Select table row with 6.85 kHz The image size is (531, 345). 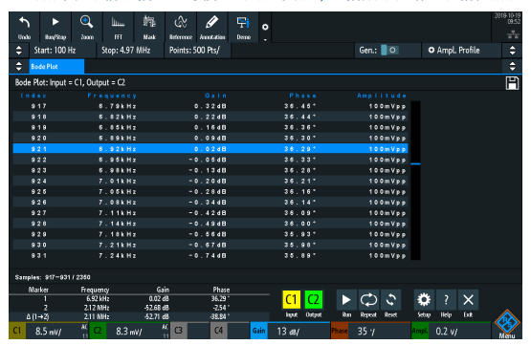coord(210,127)
